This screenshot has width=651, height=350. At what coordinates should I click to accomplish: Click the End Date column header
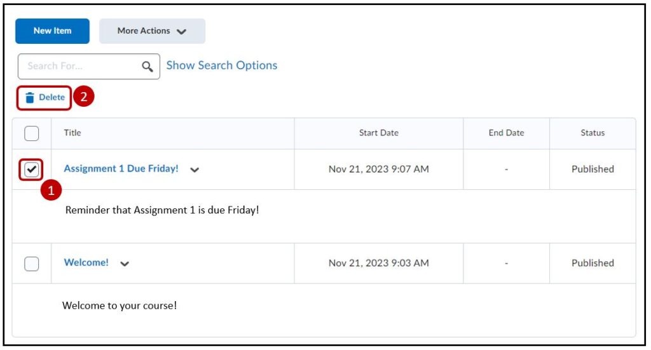506,133
